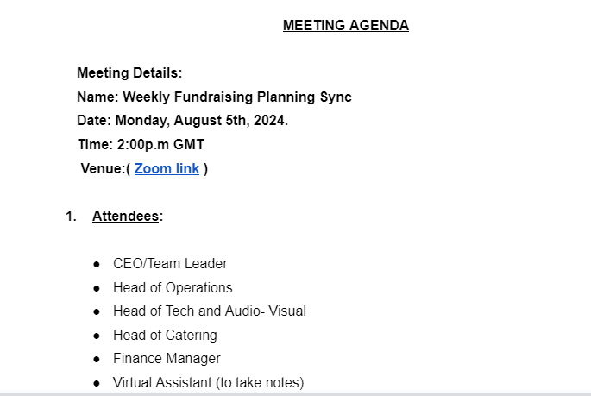The image size is (591, 396).
Task: Click the Time 2:00p.m GMT line
Action: [x=141, y=144]
